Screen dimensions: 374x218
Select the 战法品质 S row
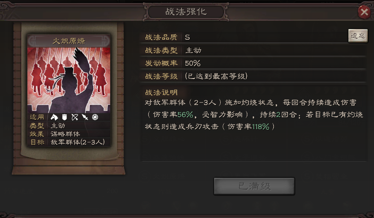pyautogui.click(x=244, y=37)
